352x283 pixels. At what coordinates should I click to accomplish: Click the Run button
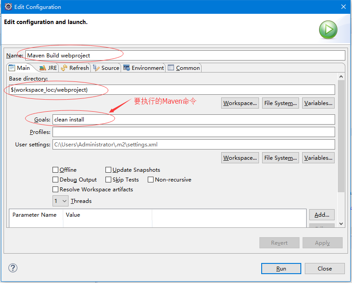tap(281, 269)
